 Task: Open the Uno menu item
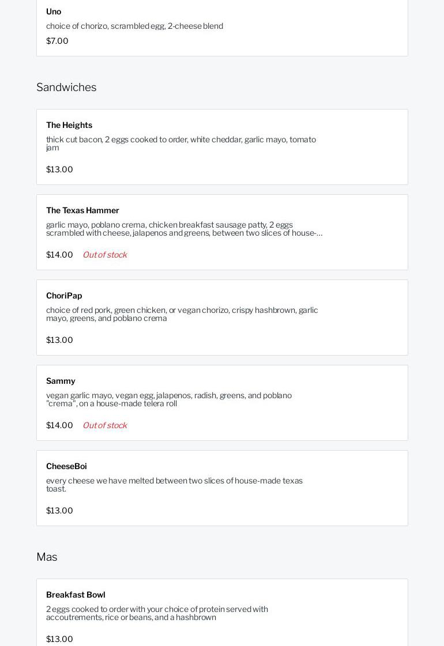point(54,12)
